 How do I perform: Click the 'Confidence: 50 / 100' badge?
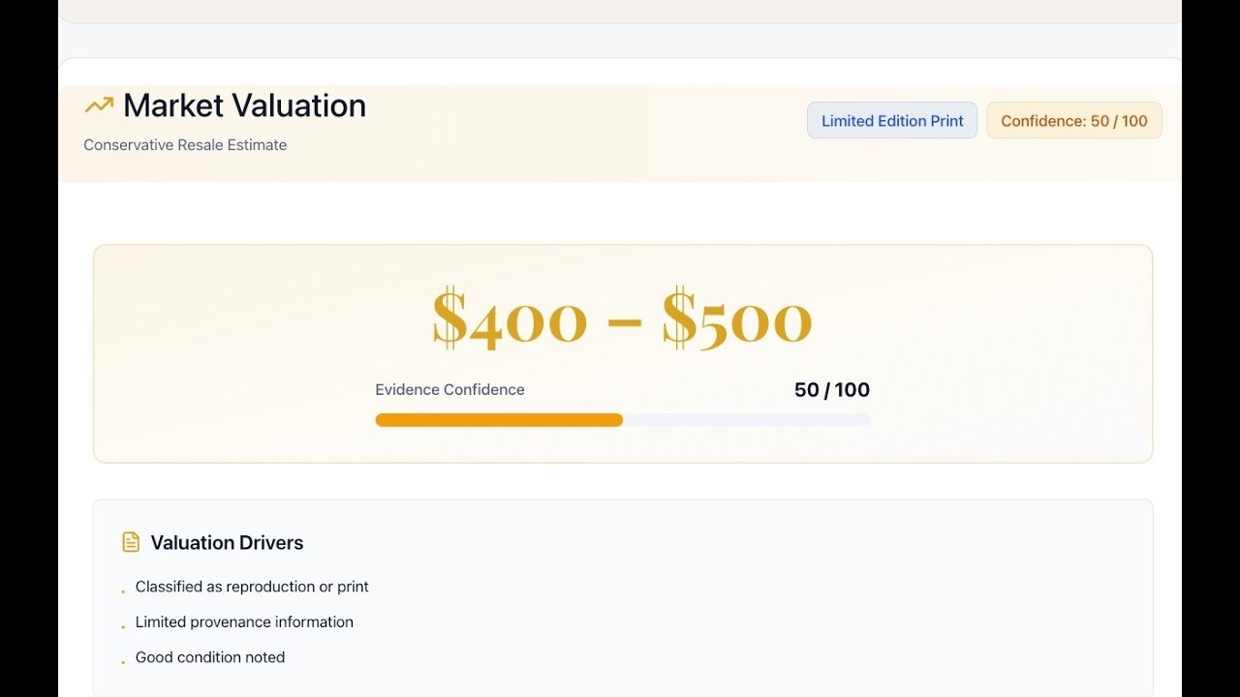click(x=1073, y=121)
